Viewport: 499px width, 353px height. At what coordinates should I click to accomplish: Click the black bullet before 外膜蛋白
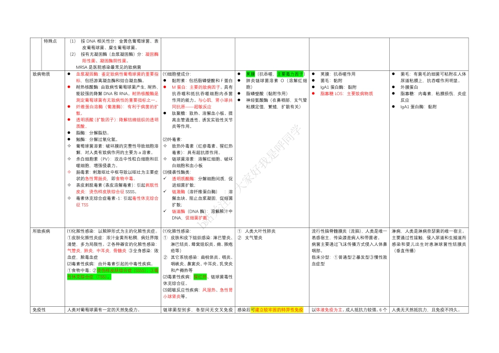pos(393,87)
